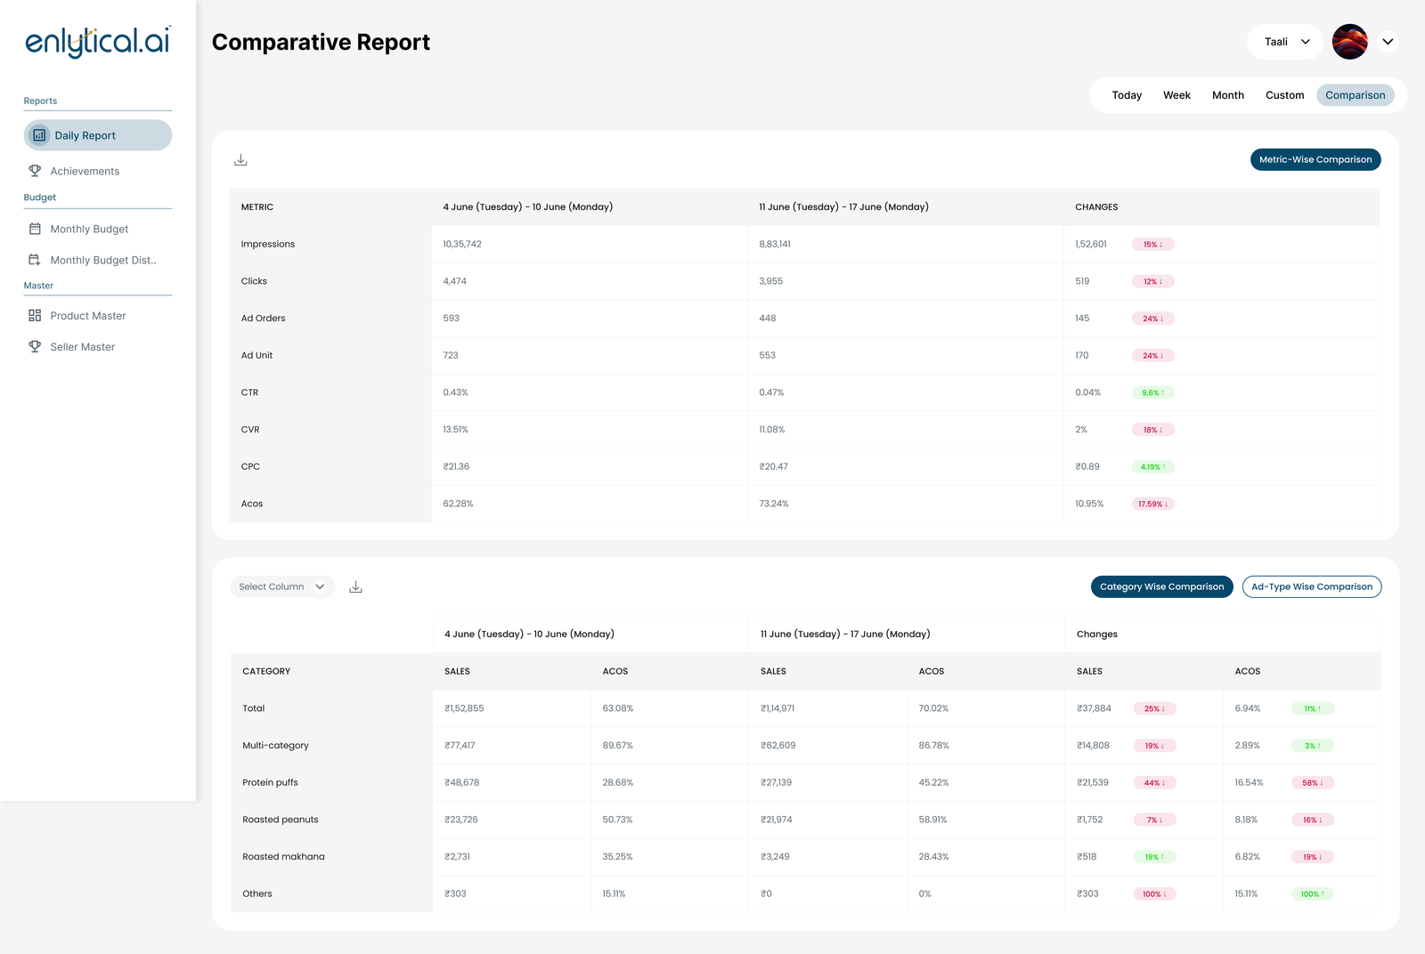Switch to the Month tab
Viewport: 1425px width, 954px height.
click(x=1227, y=95)
